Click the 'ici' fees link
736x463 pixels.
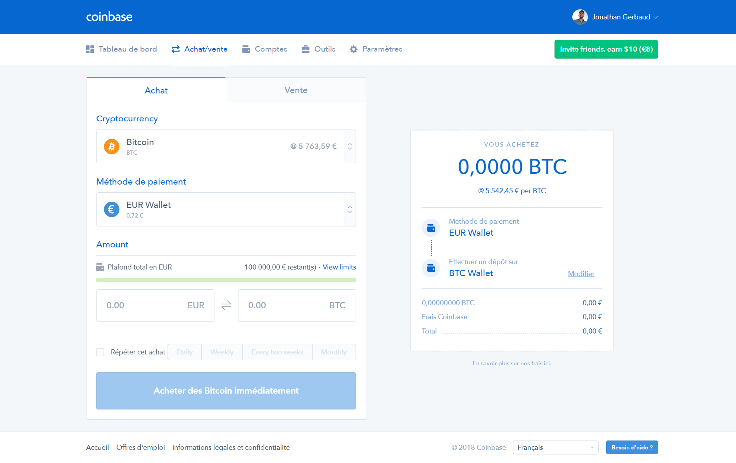pos(547,363)
